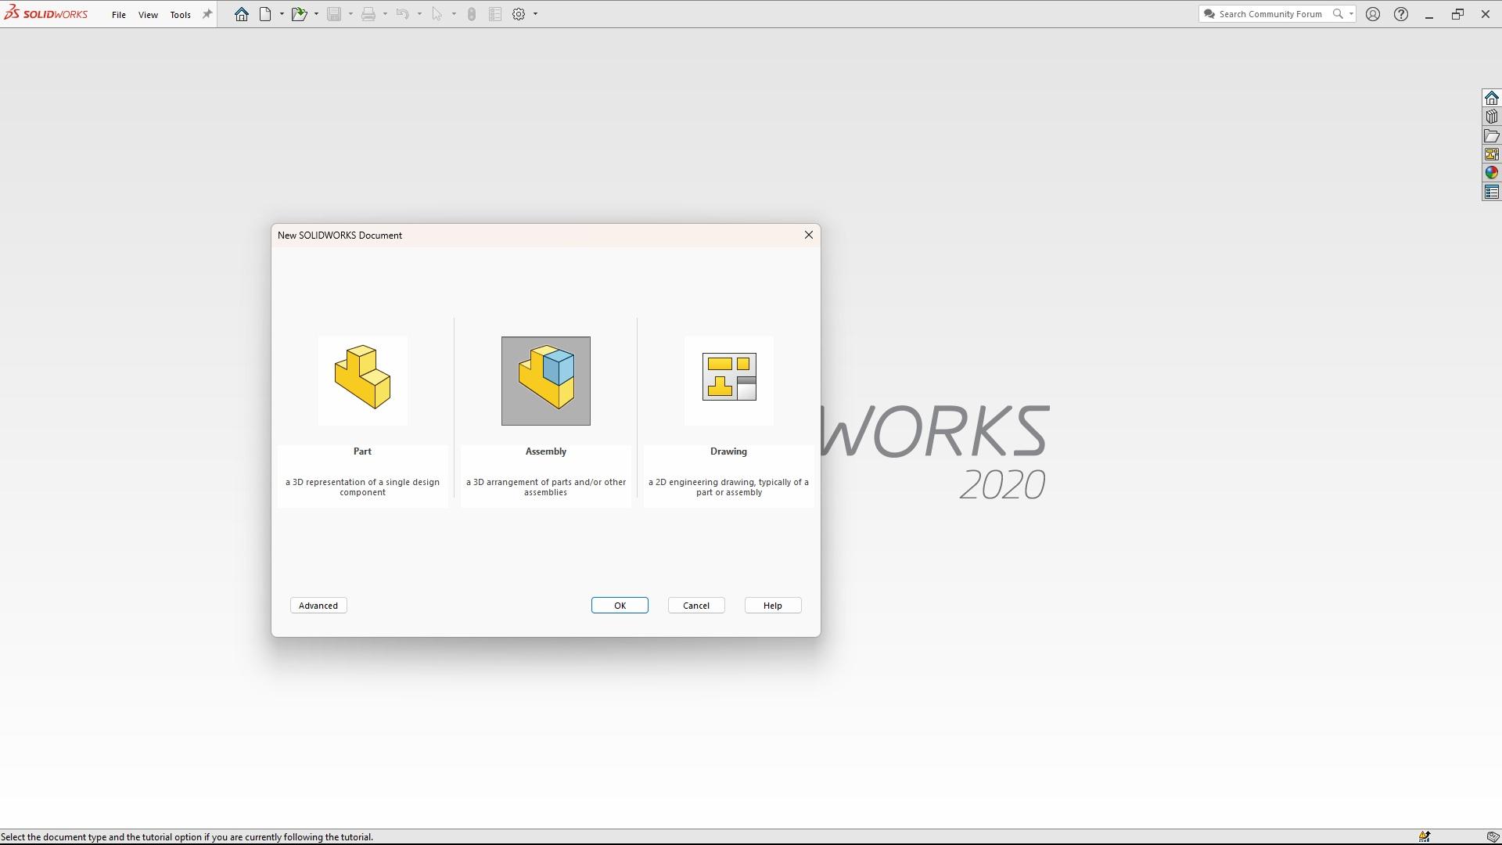Viewport: 1502px width, 845px height.
Task: Click the Help button in the dialog
Action: (773, 606)
